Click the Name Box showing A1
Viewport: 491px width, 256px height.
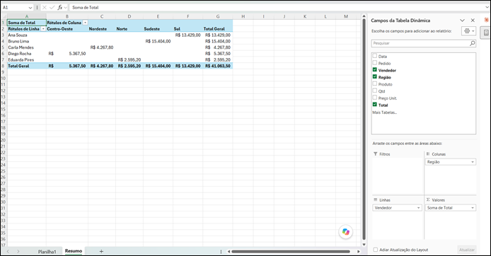(14, 7)
